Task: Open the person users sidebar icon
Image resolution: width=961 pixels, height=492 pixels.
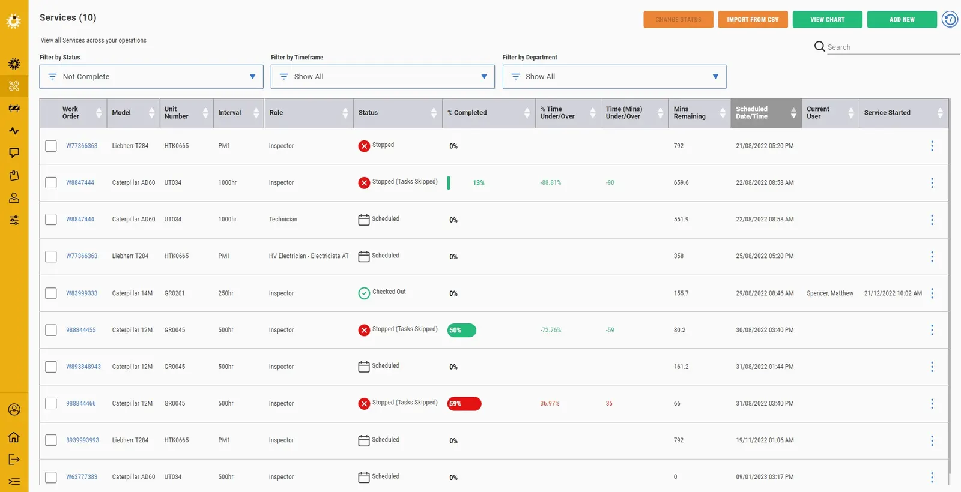Action: (14, 198)
